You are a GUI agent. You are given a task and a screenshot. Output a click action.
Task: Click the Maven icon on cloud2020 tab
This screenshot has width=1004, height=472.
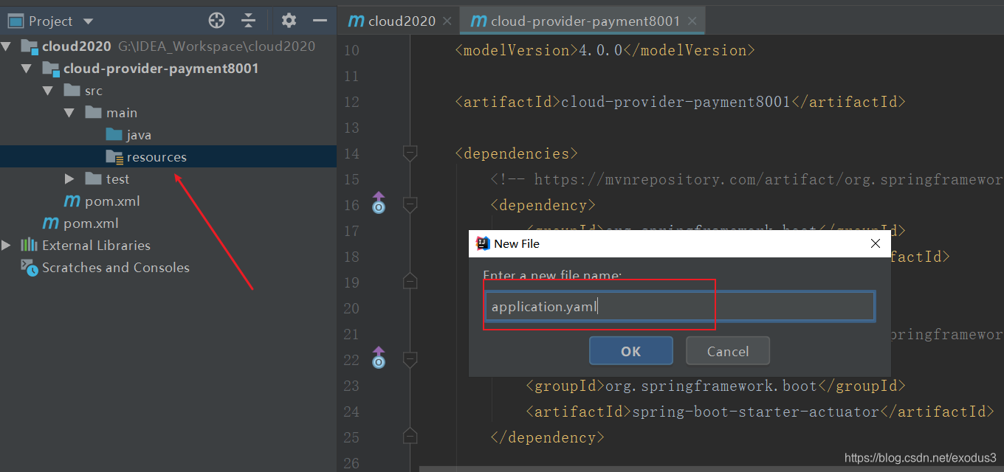(357, 21)
